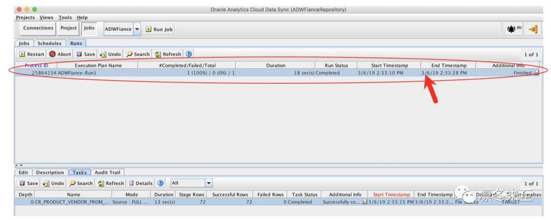551x220 pixels.
Task: Sort tasks by Name column header
Action: click(x=73, y=194)
